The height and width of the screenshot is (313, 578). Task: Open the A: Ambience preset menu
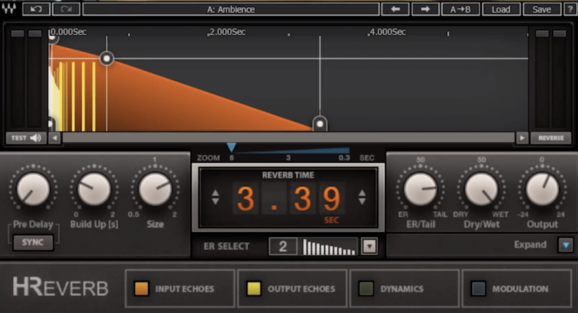click(x=231, y=9)
